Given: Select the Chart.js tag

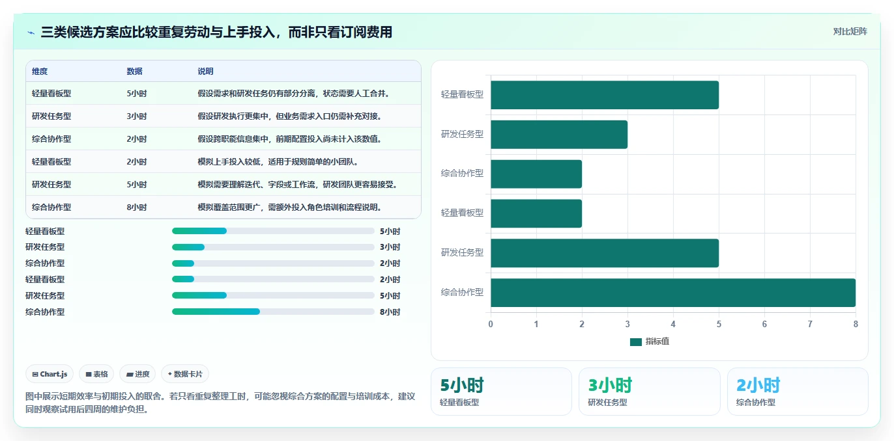Looking at the screenshot, I should point(50,374).
